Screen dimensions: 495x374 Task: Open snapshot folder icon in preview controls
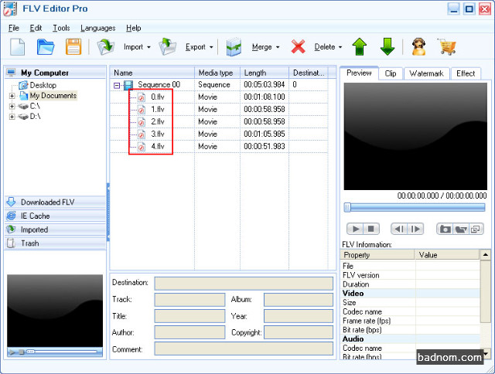pyautogui.click(x=461, y=229)
